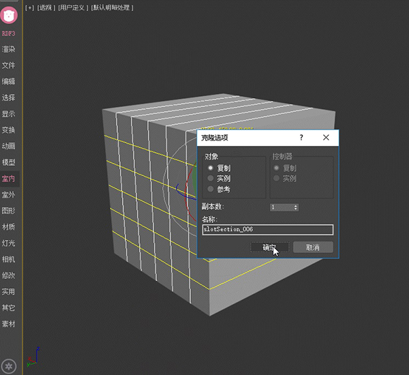Open the [+] viewport menu
409x375 pixels.
pyautogui.click(x=29, y=7)
